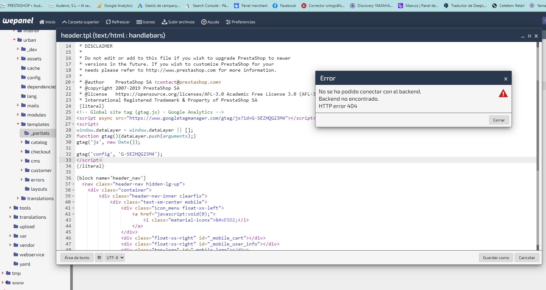The width and height of the screenshot is (546, 290).
Task: Select the _partials folder
Action: [37, 133]
